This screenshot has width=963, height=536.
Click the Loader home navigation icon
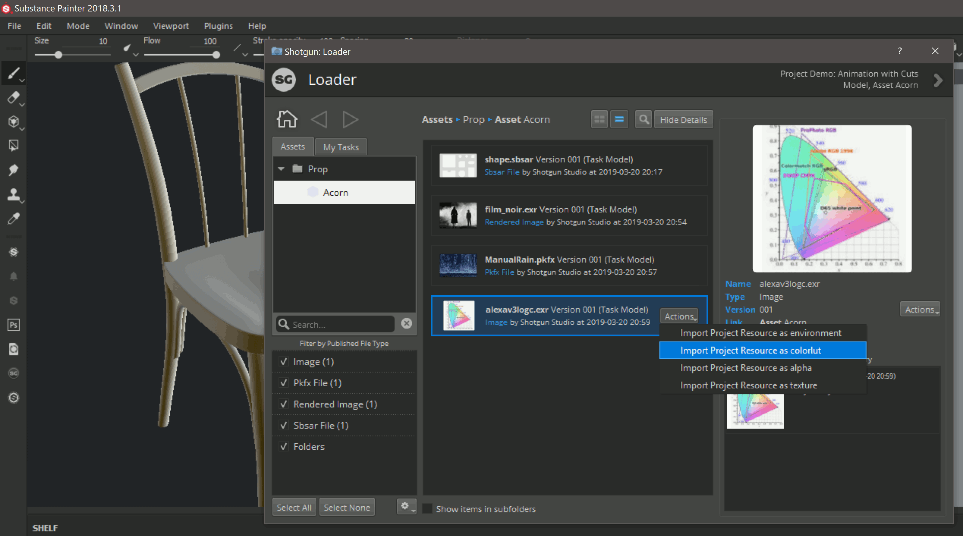(x=287, y=120)
